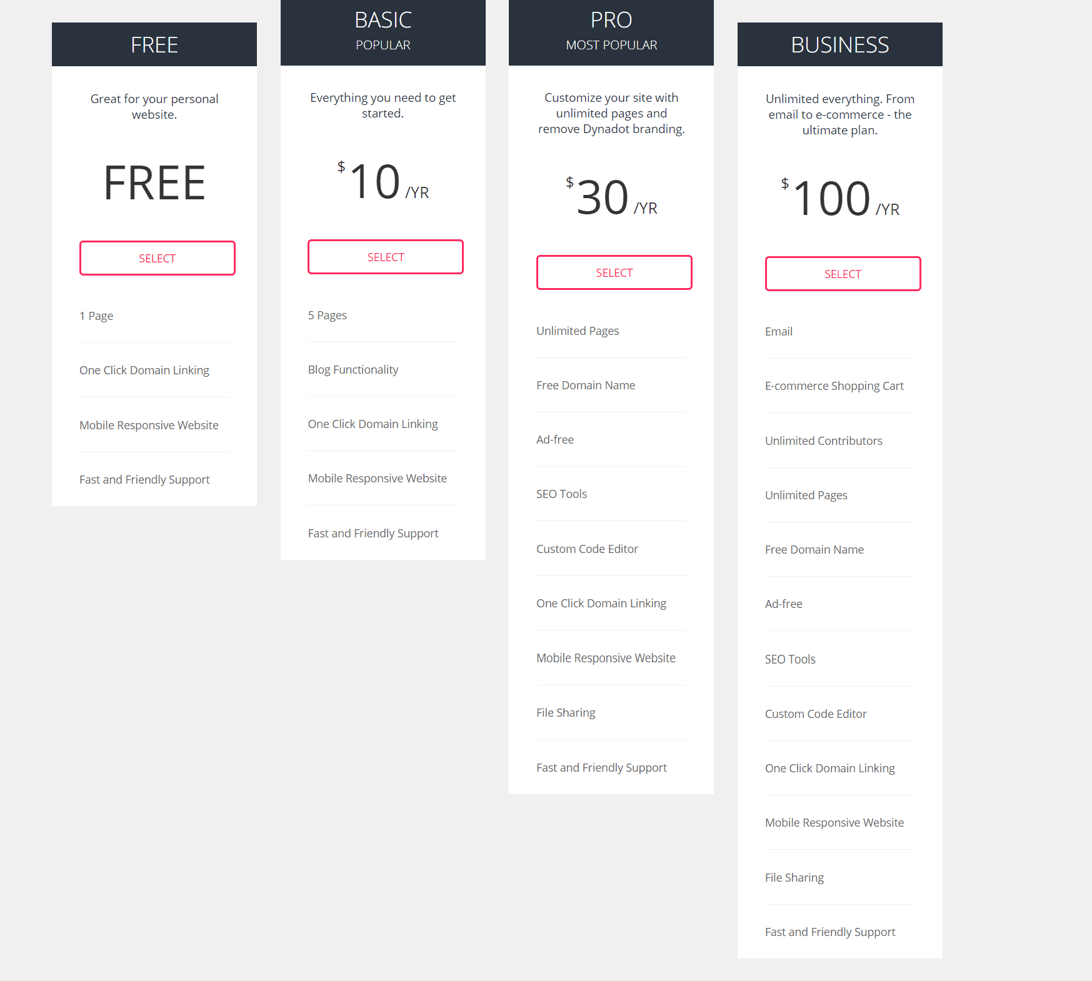Choose SELECT for the $30 Pro plan
Screen dimensions: 1092x981
click(614, 272)
